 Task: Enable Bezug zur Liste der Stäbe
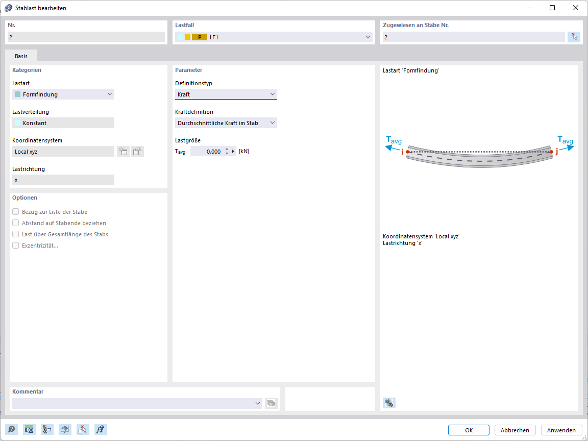pyautogui.click(x=16, y=212)
